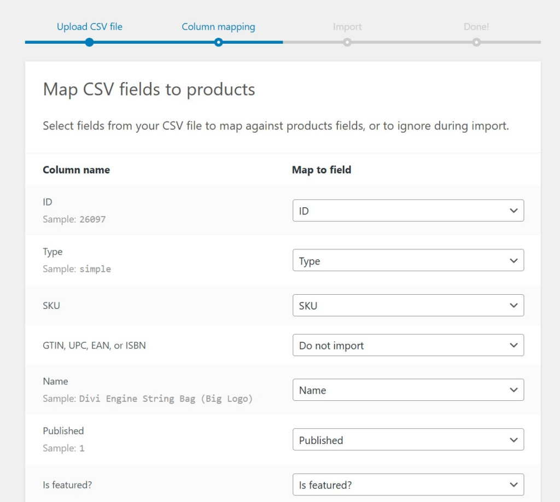The width and height of the screenshot is (560, 502).
Task: Open the Published mapping dropdown
Action: 408,440
